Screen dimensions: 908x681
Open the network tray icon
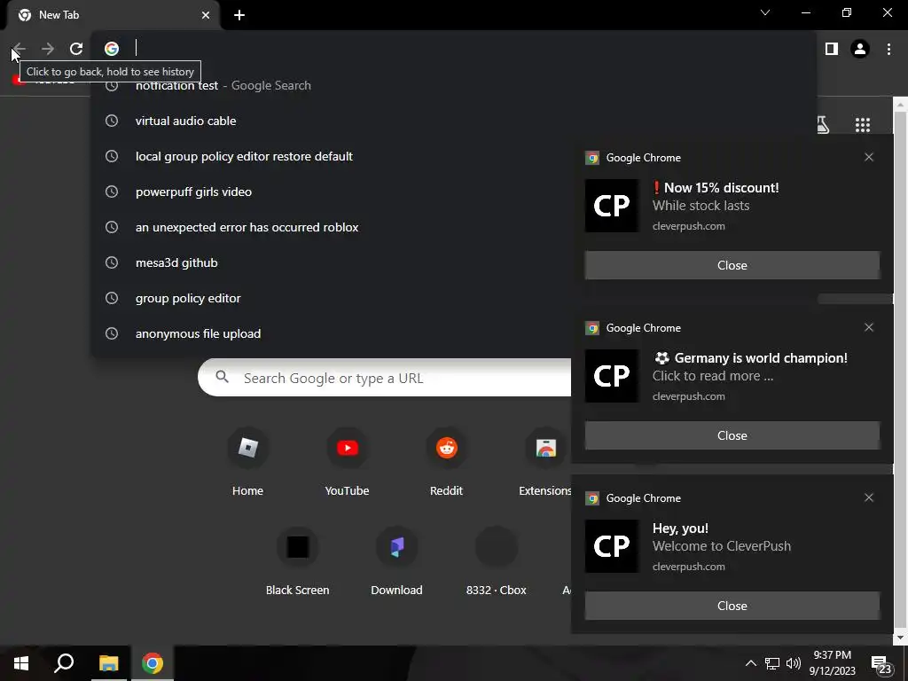click(x=772, y=663)
